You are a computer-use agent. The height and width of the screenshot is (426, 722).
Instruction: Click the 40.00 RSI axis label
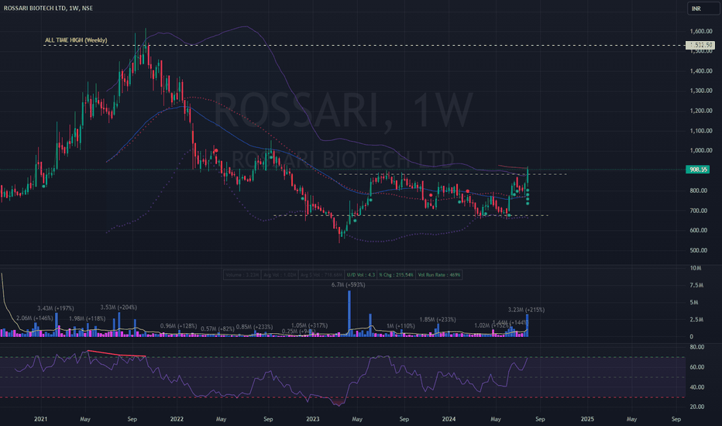[x=697, y=387]
